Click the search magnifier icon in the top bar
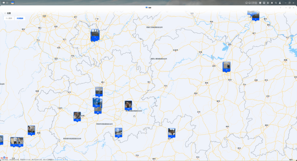Image resolution: width=297 pixels, height=161 pixels. coord(276,3)
